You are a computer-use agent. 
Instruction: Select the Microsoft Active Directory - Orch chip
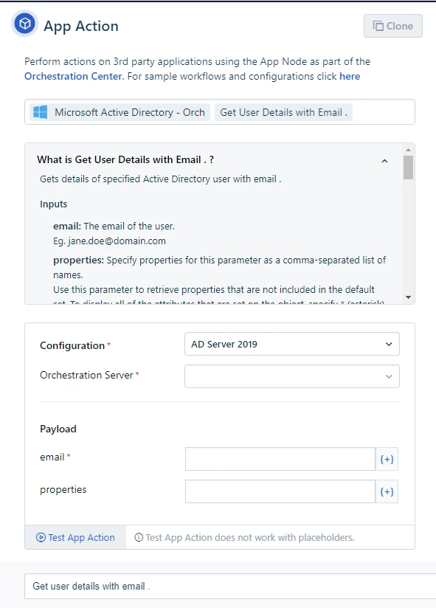tap(120, 112)
